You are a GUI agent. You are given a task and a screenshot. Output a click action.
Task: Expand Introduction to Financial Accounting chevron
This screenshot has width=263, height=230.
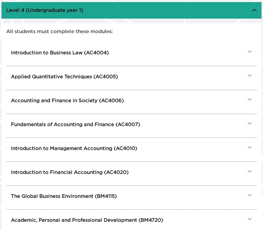(x=250, y=171)
